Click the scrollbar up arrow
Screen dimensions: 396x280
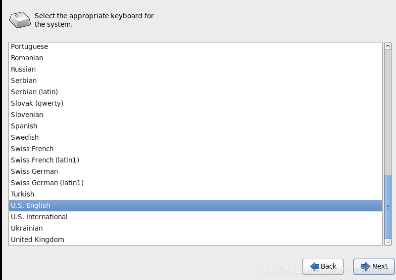[x=388, y=46]
